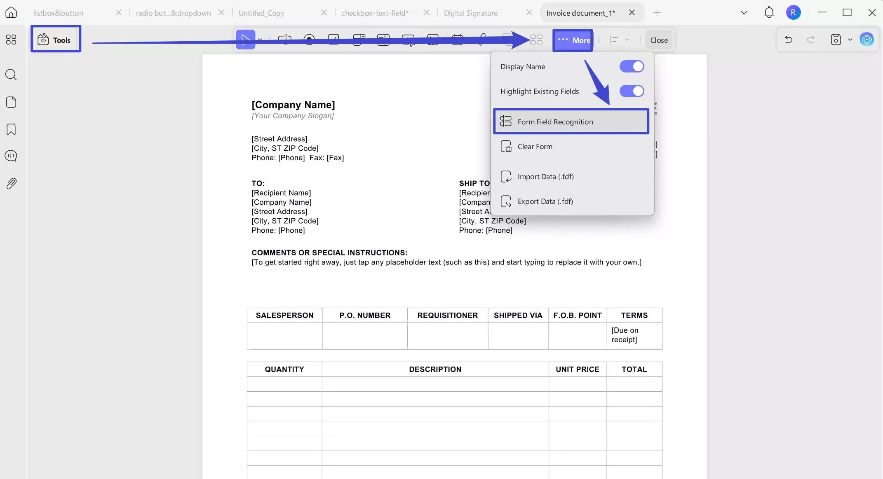The height and width of the screenshot is (479, 883).
Task: Choose Form Field Recognition
Action: point(571,122)
